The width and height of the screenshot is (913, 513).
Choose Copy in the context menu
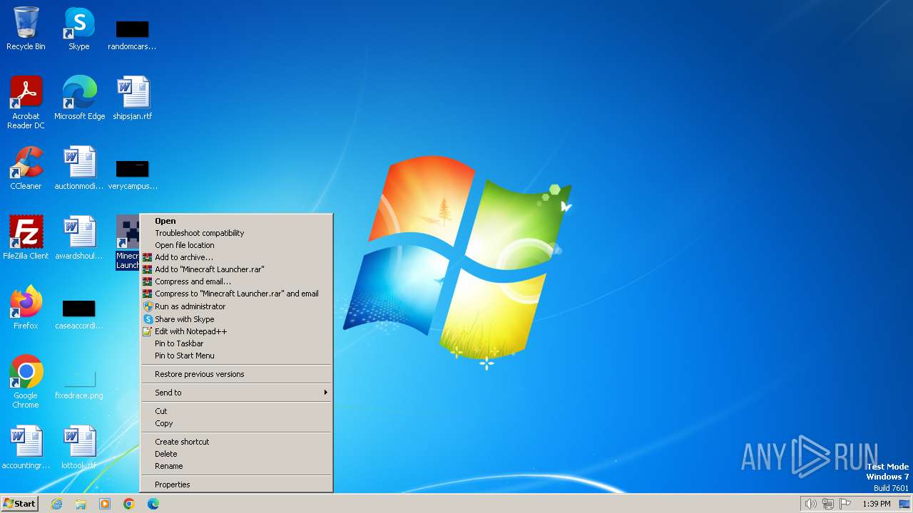236,423
